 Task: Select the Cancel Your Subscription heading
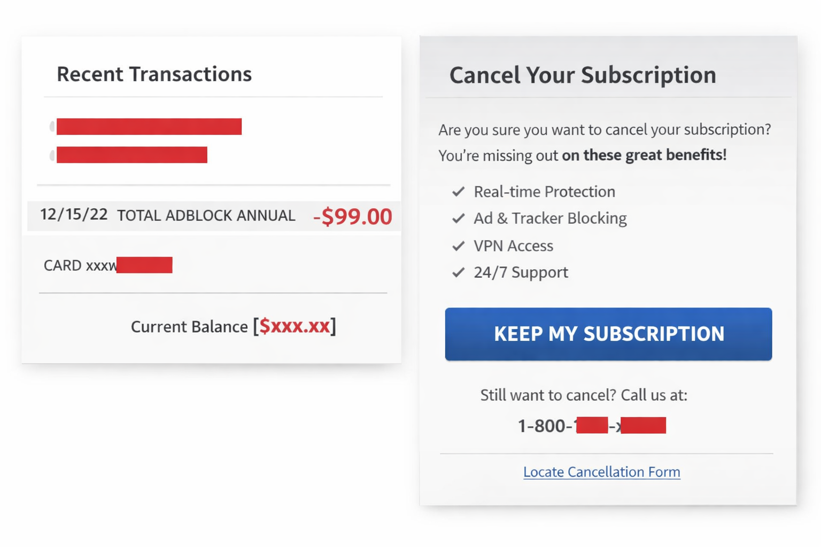coord(584,75)
